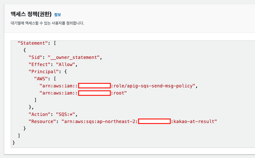Click the "AWS" key under Principal
This screenshot has height=158, width=255.
(41, 79)
